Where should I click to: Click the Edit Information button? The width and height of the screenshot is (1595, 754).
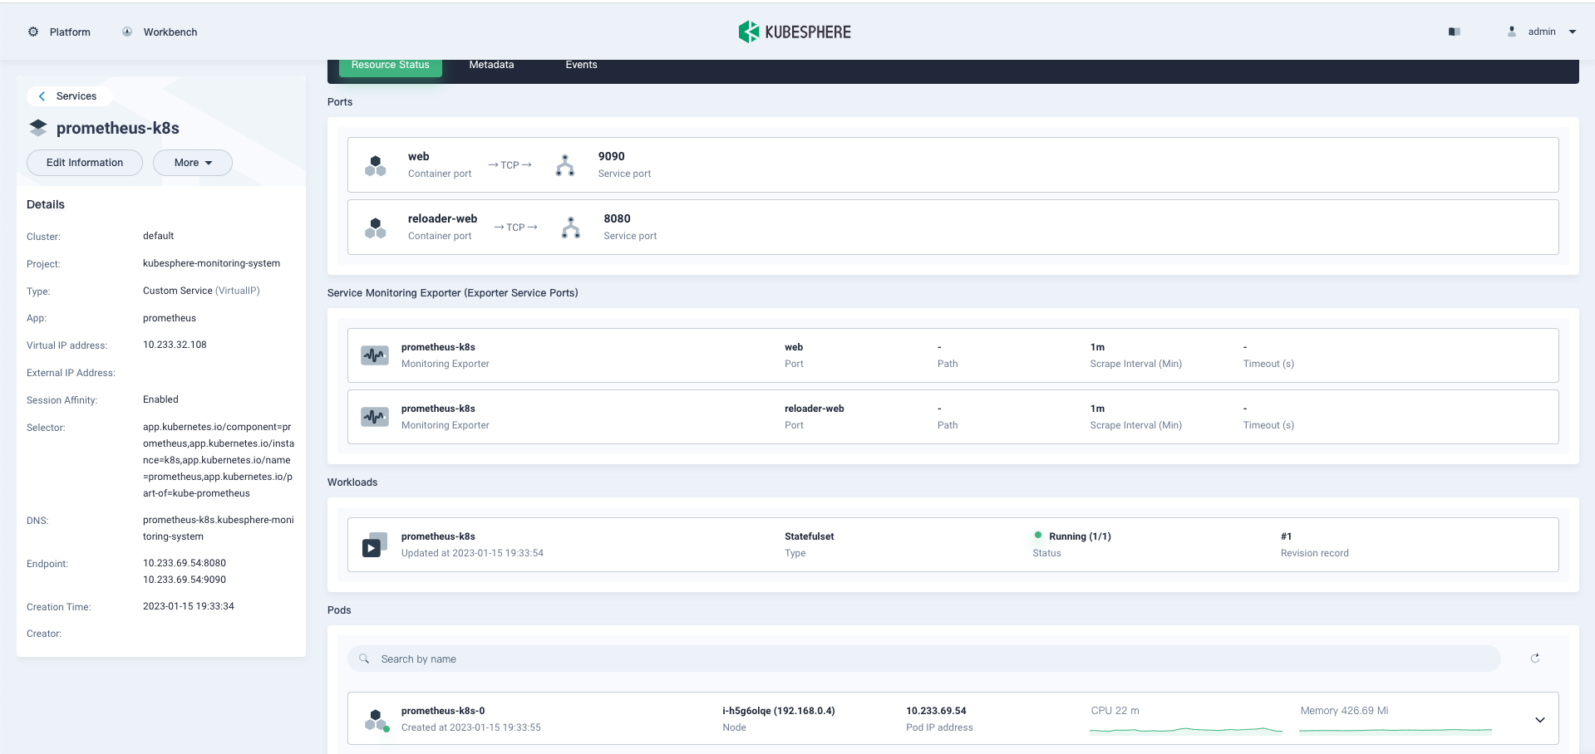pos(85,163)
